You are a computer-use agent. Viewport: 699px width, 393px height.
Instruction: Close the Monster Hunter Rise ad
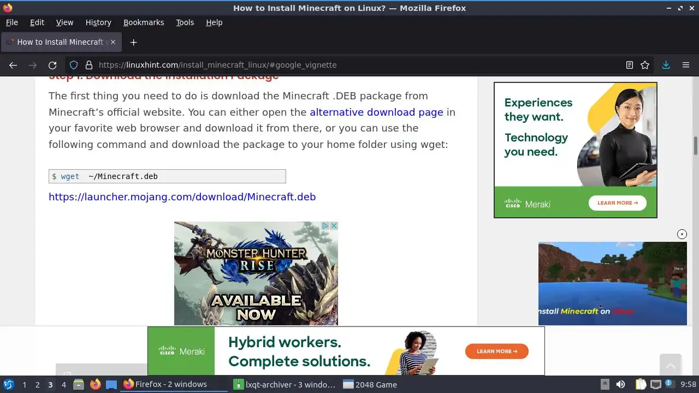[x=334, y=225]
